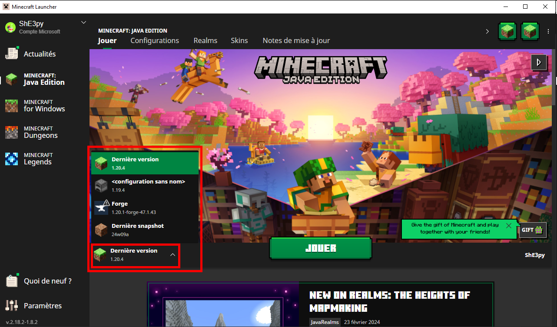Open the Notes de mise à jour tab

pos(296,40)
